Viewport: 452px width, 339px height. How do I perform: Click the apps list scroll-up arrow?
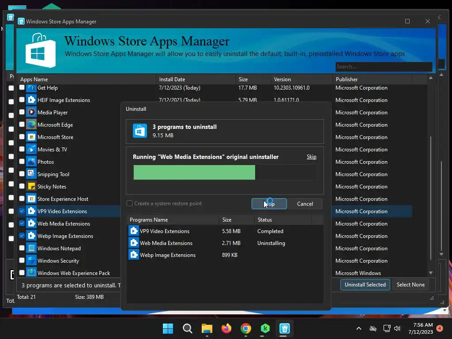click(431, 78)
